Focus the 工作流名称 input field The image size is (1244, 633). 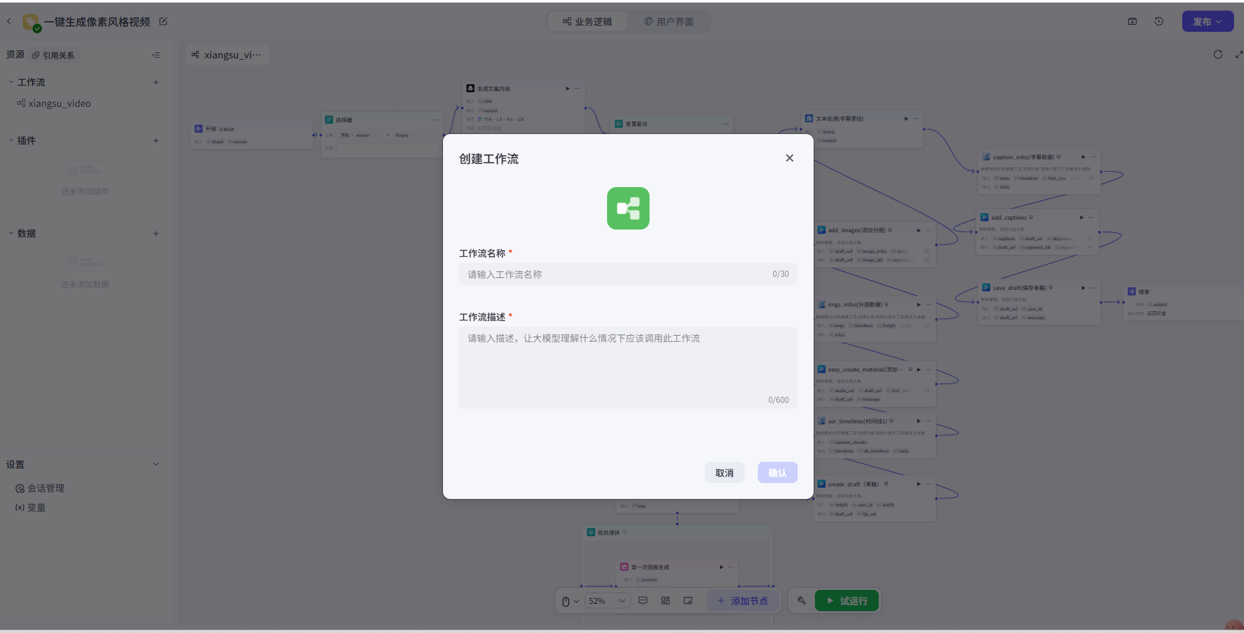628,274
